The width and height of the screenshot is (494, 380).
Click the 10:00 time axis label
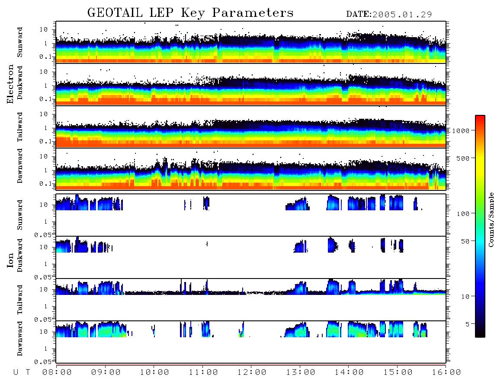(x=154, y=372)
